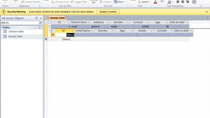Open the More records menu

click(x=119, y=2)
